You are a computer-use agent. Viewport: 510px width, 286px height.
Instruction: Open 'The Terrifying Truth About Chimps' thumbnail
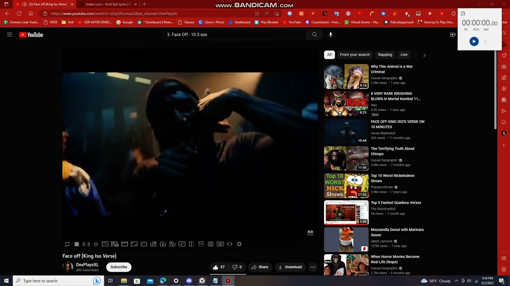pos(346,158)
